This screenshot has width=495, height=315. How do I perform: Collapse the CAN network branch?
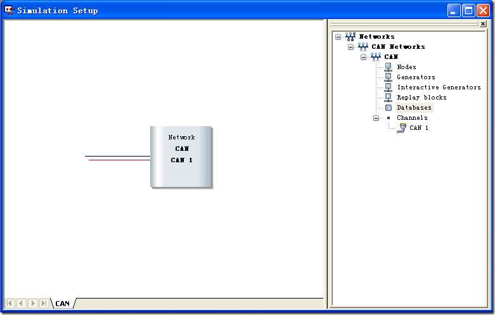click(363, 57)
